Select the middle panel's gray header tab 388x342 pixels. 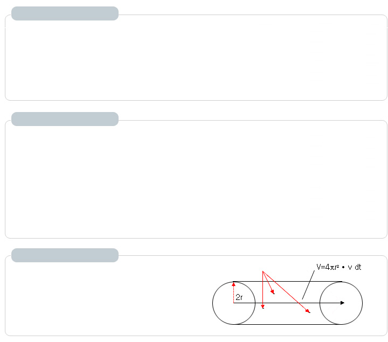click(65, 119)
